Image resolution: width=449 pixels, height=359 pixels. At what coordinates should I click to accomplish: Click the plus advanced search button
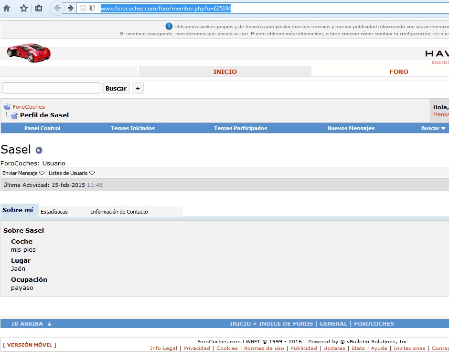[138, 88]
